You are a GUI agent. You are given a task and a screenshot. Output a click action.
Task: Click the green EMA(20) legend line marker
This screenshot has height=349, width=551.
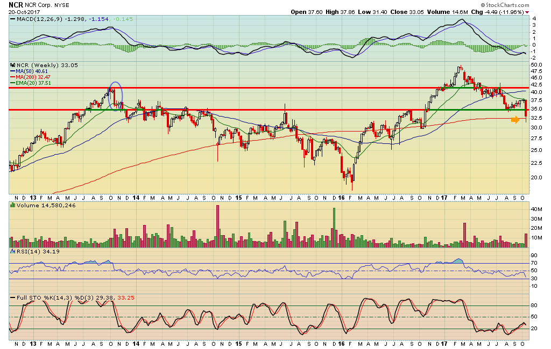point(12,83)
